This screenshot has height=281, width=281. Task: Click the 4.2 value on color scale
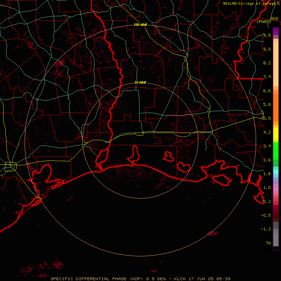(267, 132)
